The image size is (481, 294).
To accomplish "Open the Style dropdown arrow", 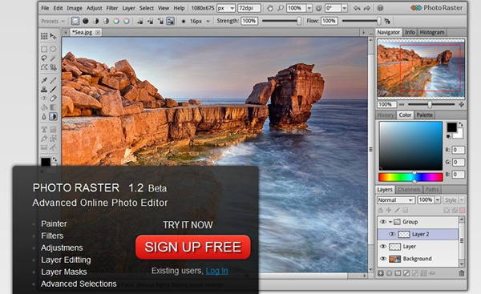I will pos(462,200).
